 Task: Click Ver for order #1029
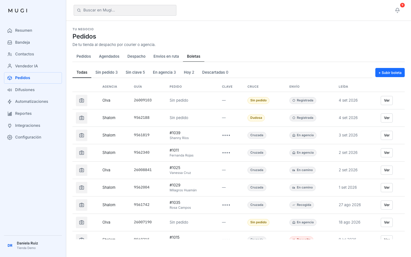387,188
